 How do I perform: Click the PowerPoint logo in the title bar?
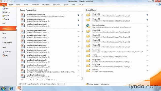click(x=1, y=2)
